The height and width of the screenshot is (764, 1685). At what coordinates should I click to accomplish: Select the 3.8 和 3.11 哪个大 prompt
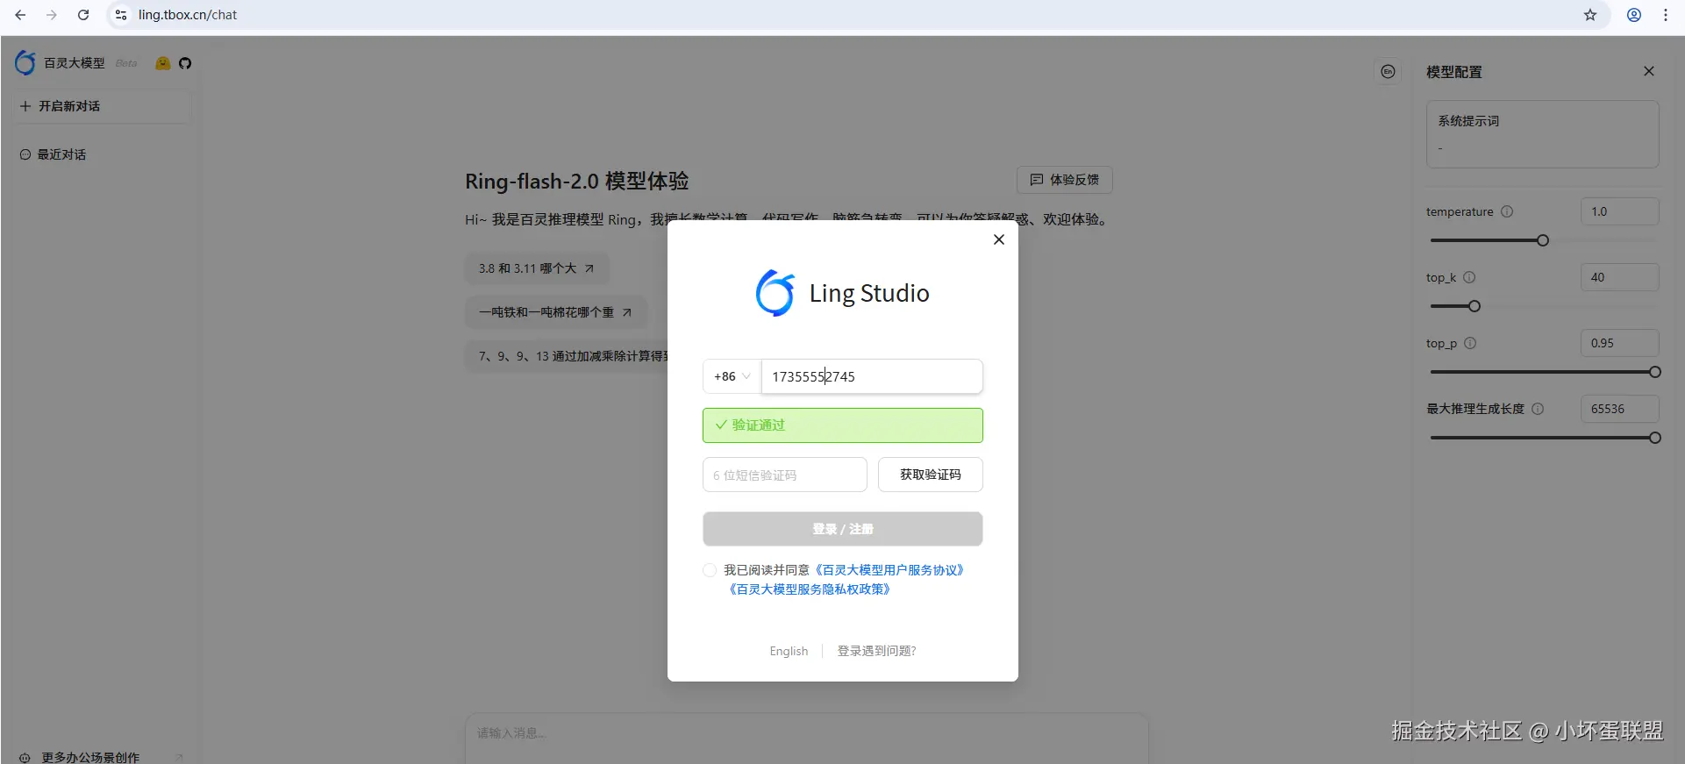click(x=537, y=268)
